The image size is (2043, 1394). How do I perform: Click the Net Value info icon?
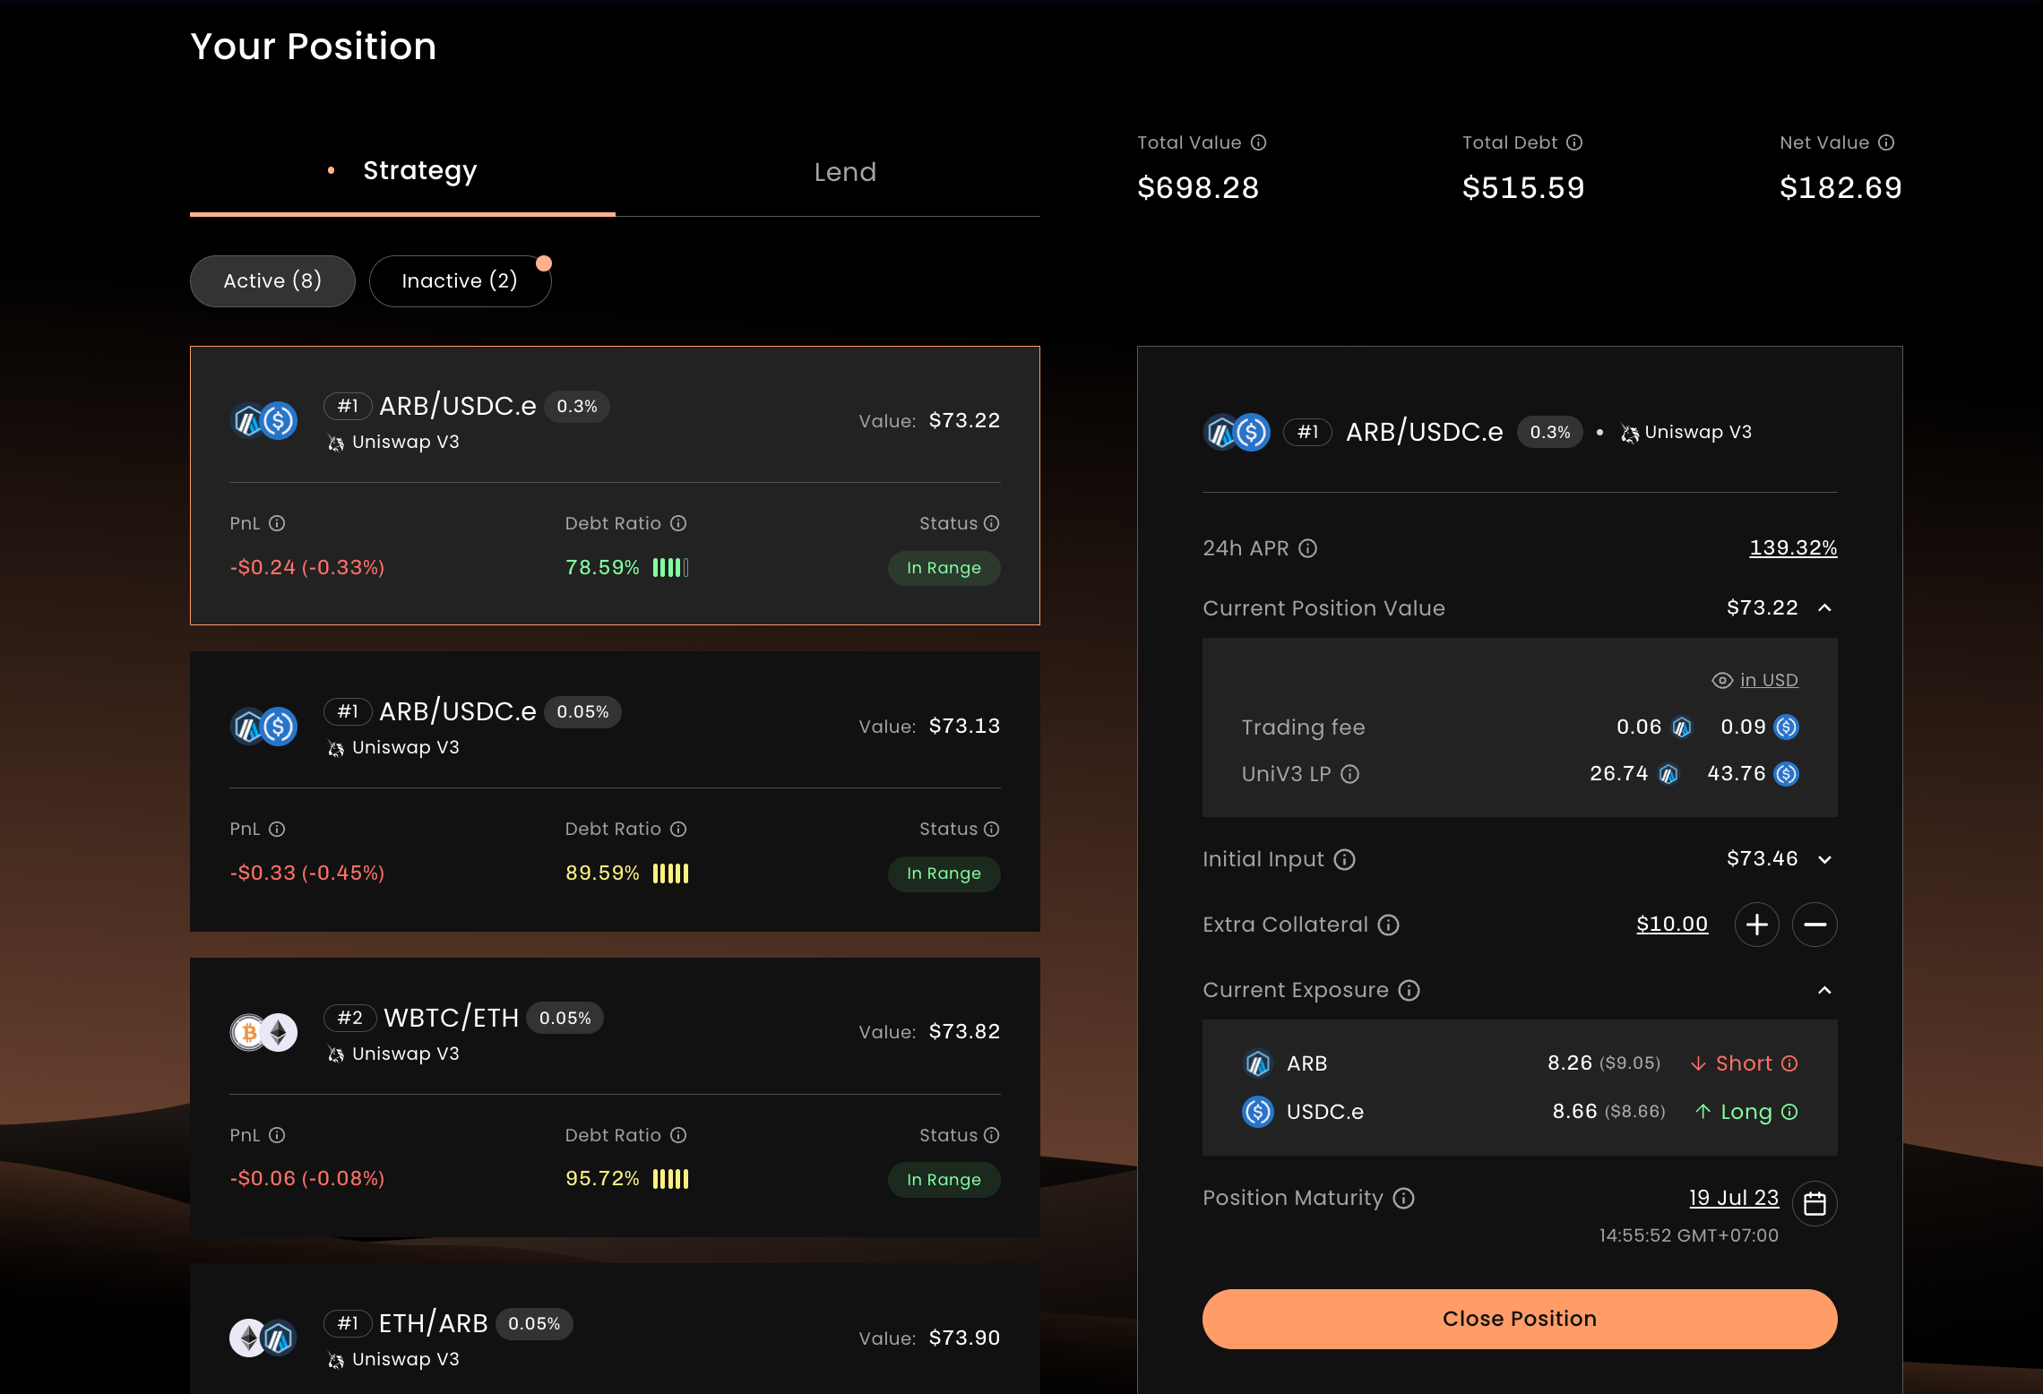(x=1886, y=142)
